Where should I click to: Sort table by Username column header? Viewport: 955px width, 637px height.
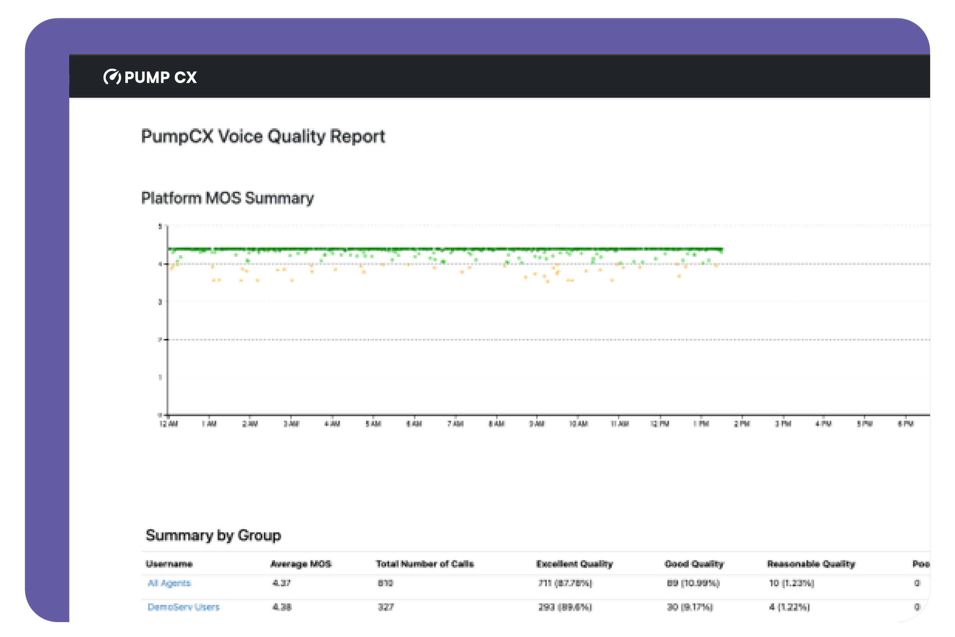point(169,564)
